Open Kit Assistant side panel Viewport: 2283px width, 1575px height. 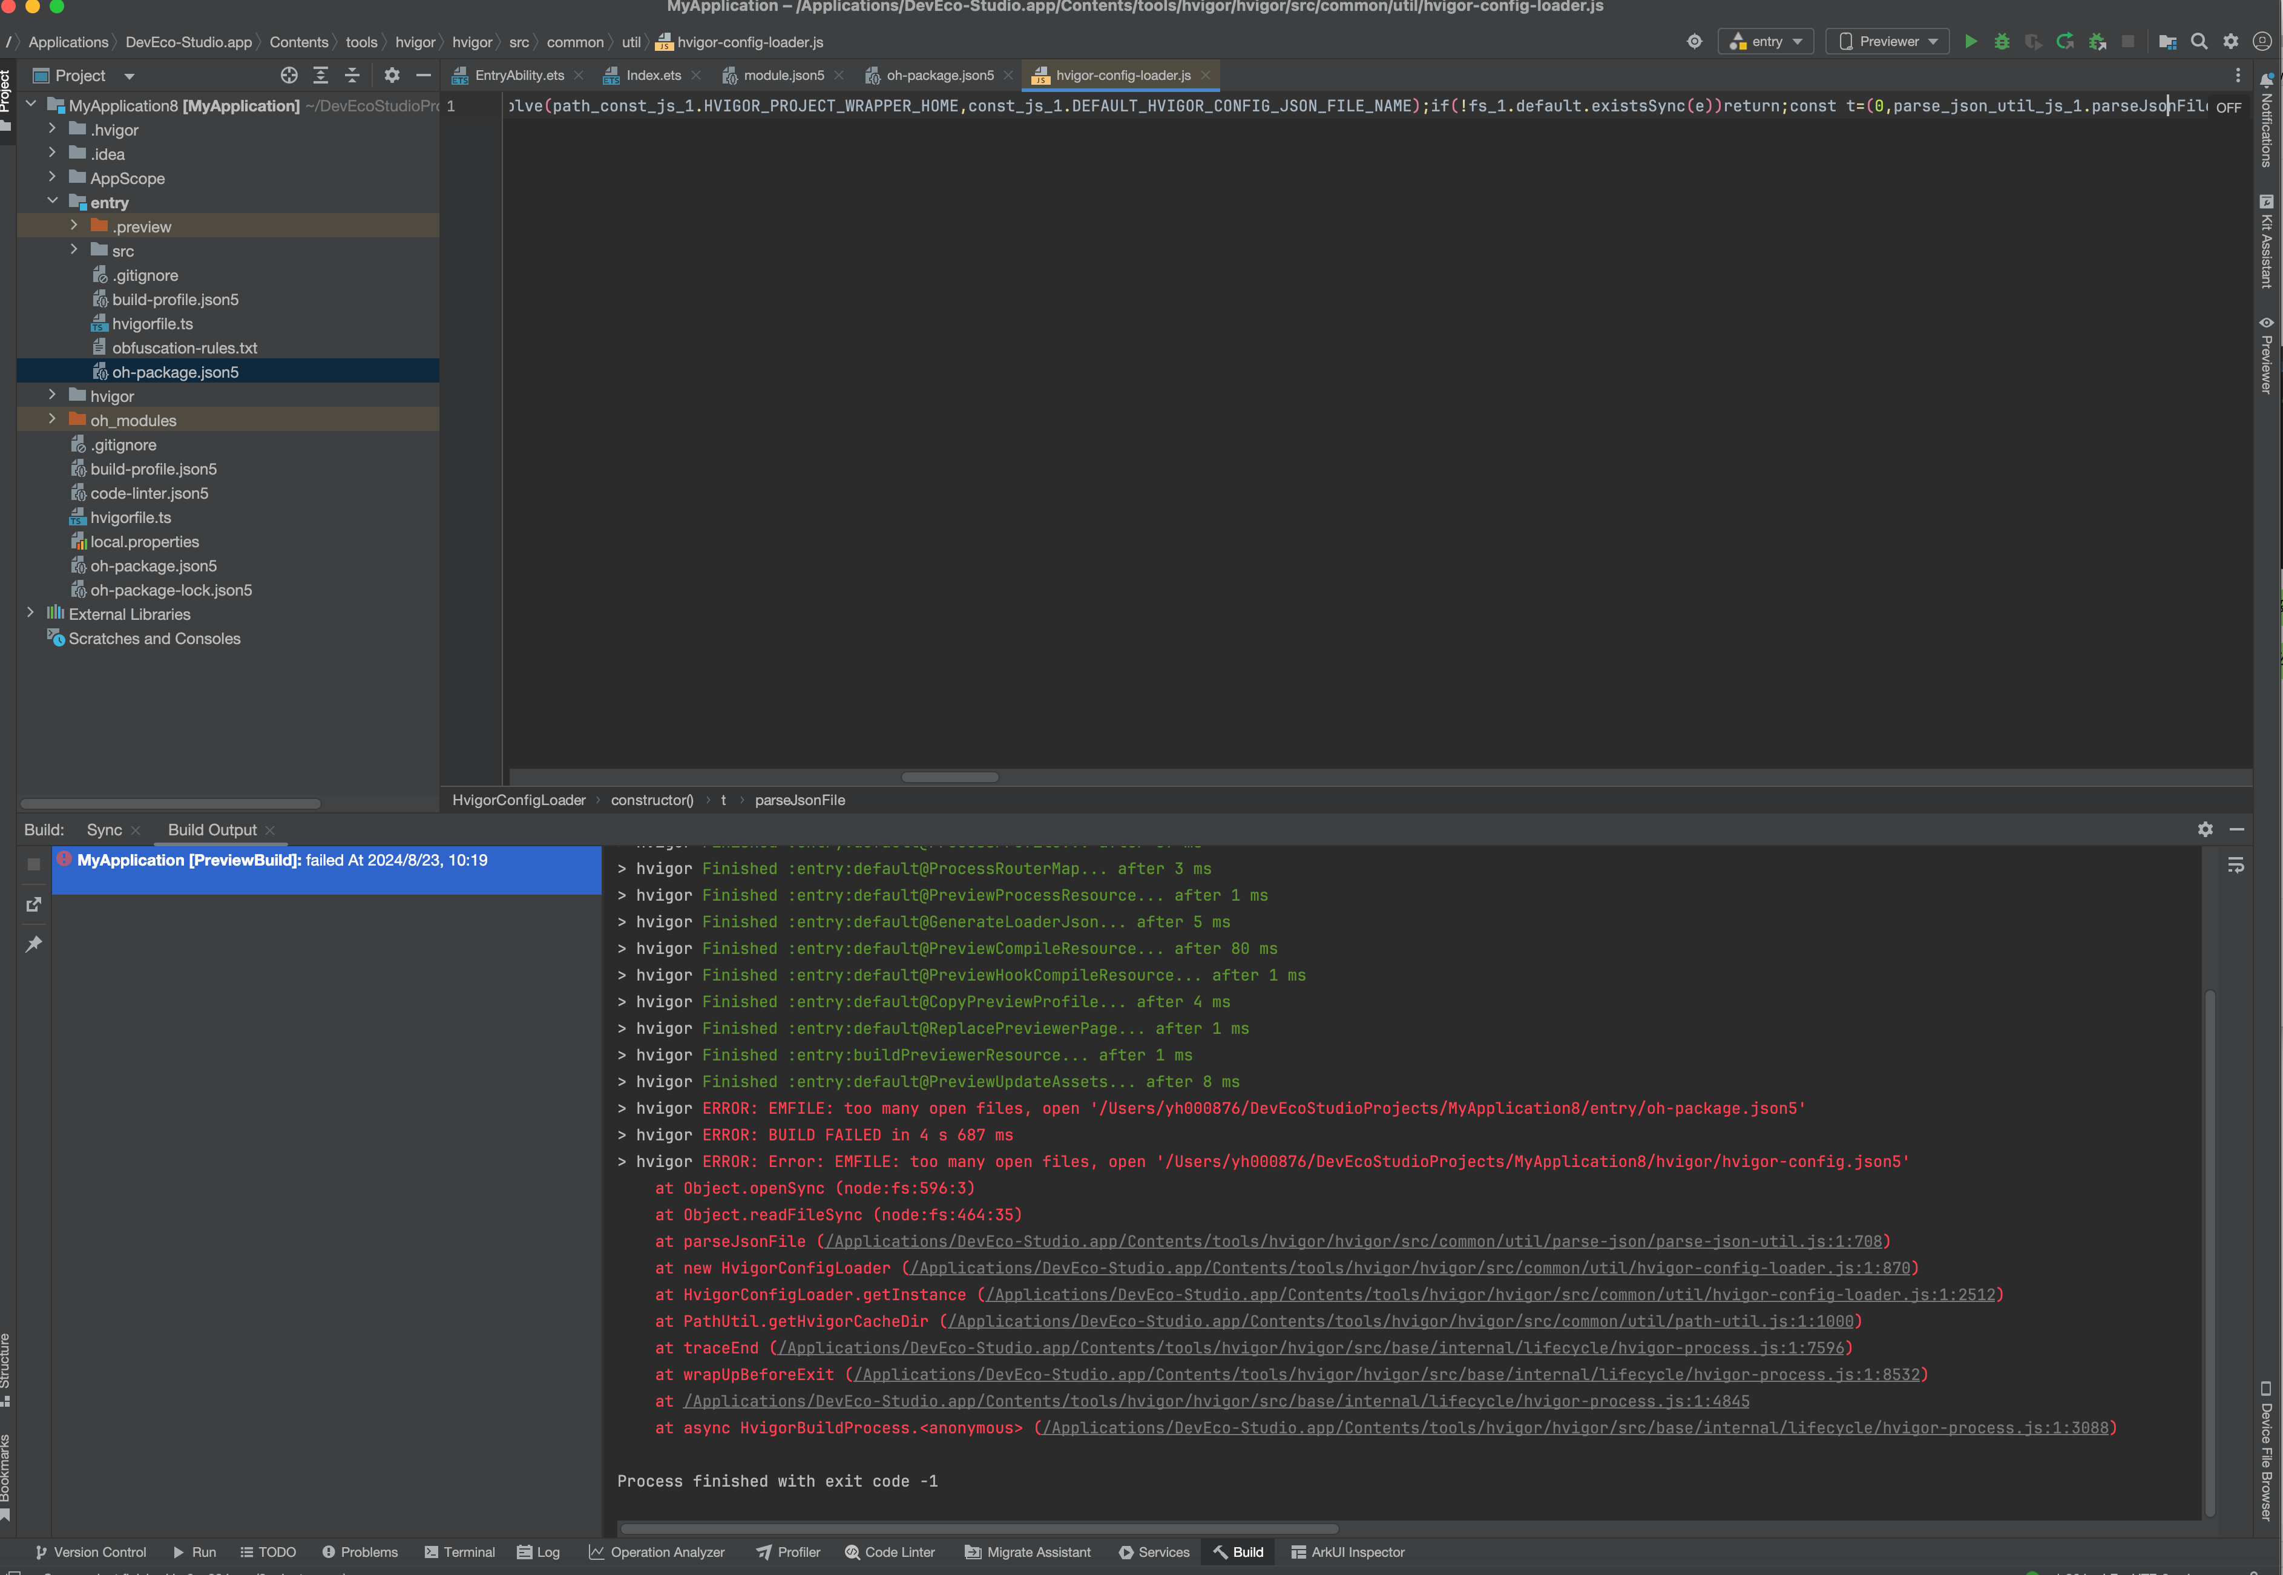tap(2266, 241)
